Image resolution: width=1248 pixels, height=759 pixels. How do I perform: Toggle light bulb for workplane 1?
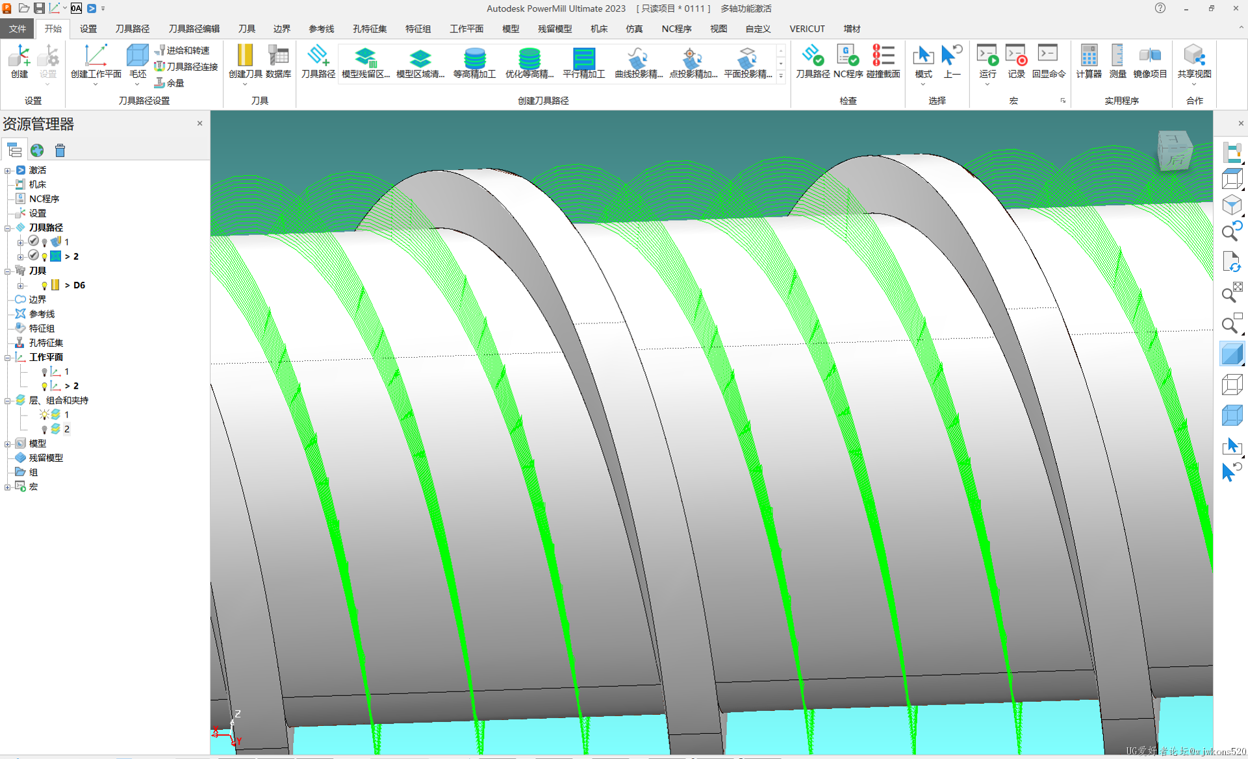click(x=44, y=372)
